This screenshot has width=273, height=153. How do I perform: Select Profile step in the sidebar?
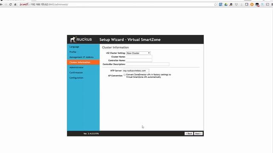pos(73,52)
